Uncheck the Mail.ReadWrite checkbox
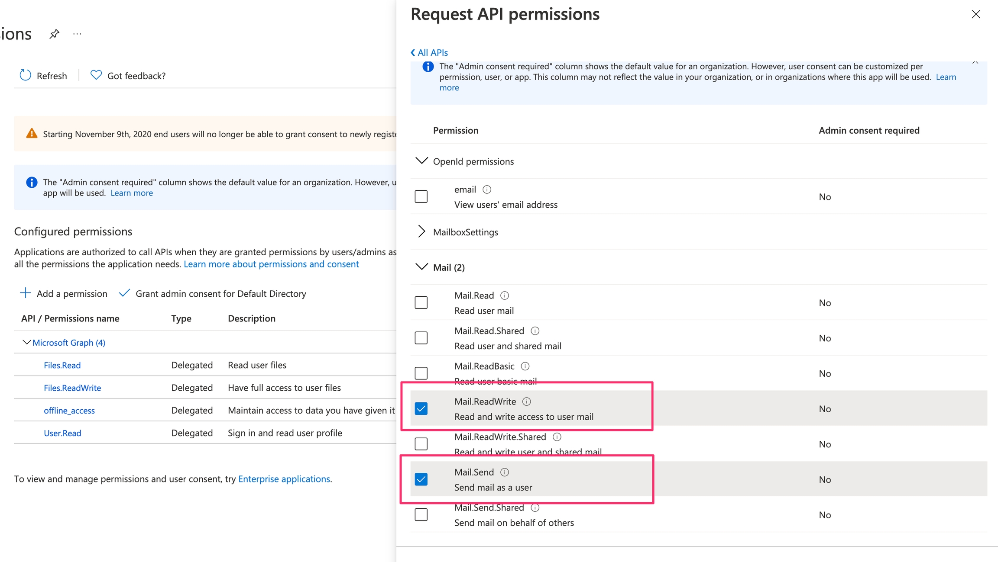Image resolution: width=998 pixels, height=562 pixels. tap(421, 409)
